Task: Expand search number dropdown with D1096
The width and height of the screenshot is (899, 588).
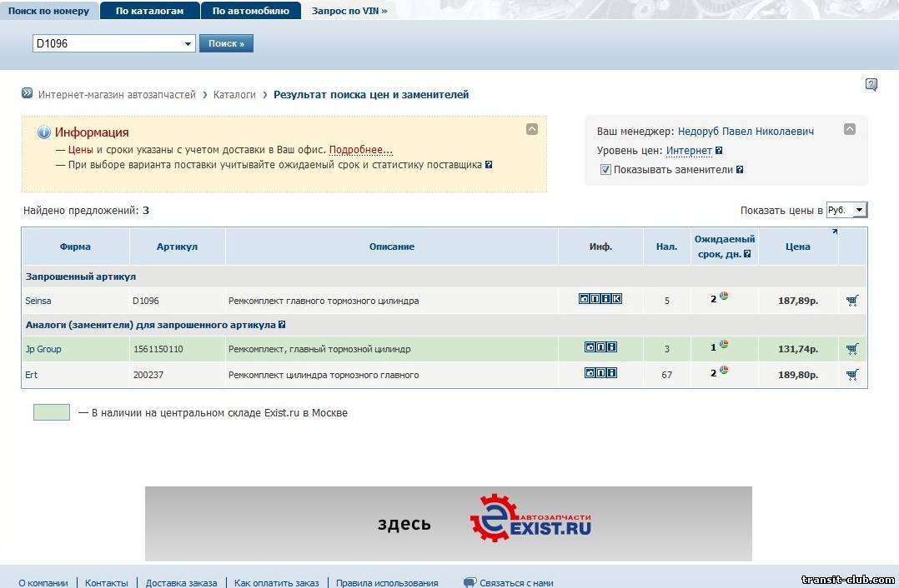Action: click(188, 43)
